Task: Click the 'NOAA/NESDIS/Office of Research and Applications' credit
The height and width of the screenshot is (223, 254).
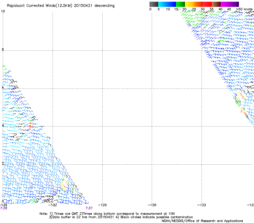Action: click(202, 221)
